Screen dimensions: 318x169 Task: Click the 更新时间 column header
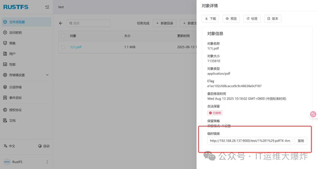(183, 36)
